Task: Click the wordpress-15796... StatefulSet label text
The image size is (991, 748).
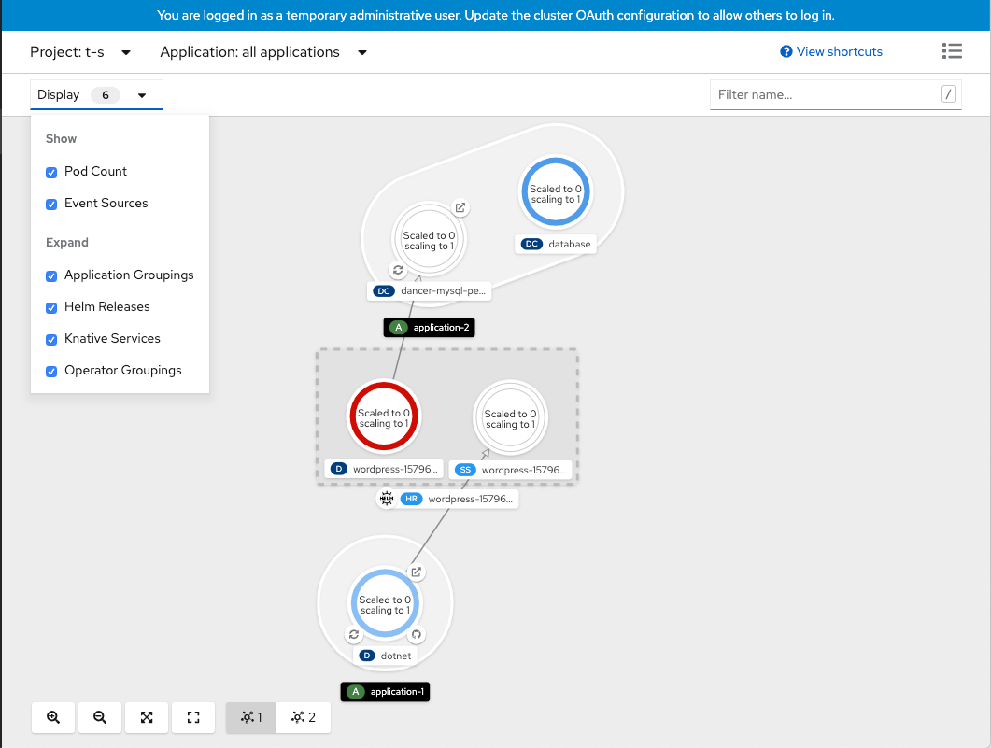Action: click(x=524, y=470)
